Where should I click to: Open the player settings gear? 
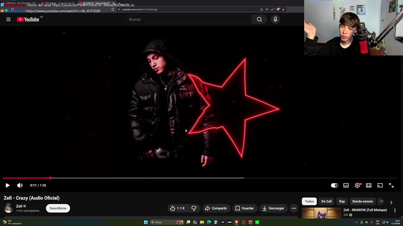[357, 186]
